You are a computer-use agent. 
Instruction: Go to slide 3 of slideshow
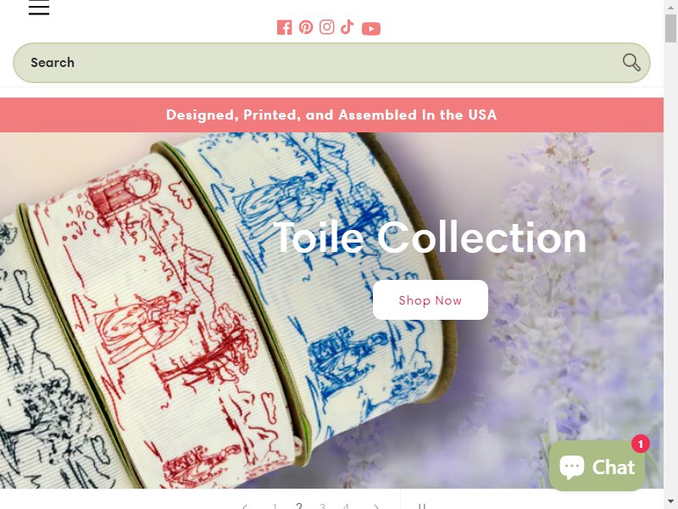(x=323, y=506)
